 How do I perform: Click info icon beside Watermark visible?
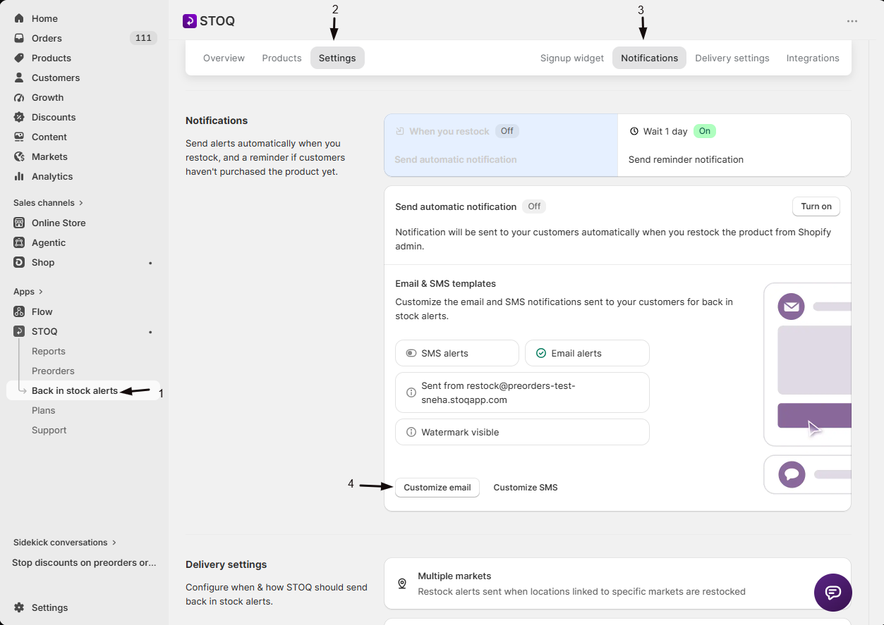coord(411,432)
